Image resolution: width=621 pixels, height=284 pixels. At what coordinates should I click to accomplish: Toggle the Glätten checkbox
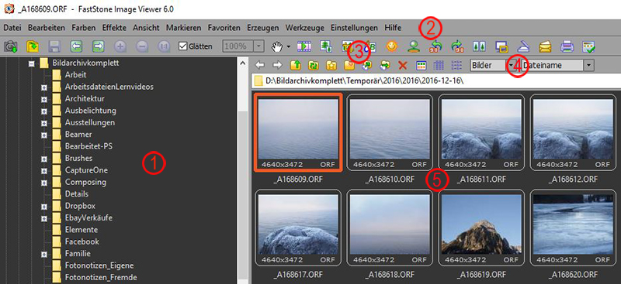182,46
